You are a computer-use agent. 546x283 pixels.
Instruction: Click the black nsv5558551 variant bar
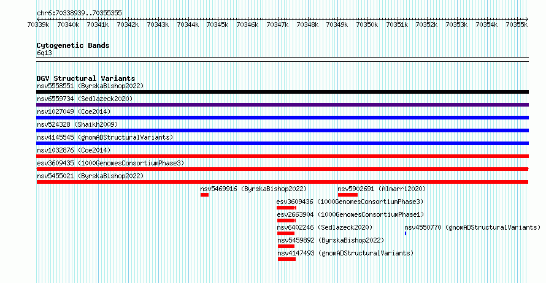click(x=282, y=92)
